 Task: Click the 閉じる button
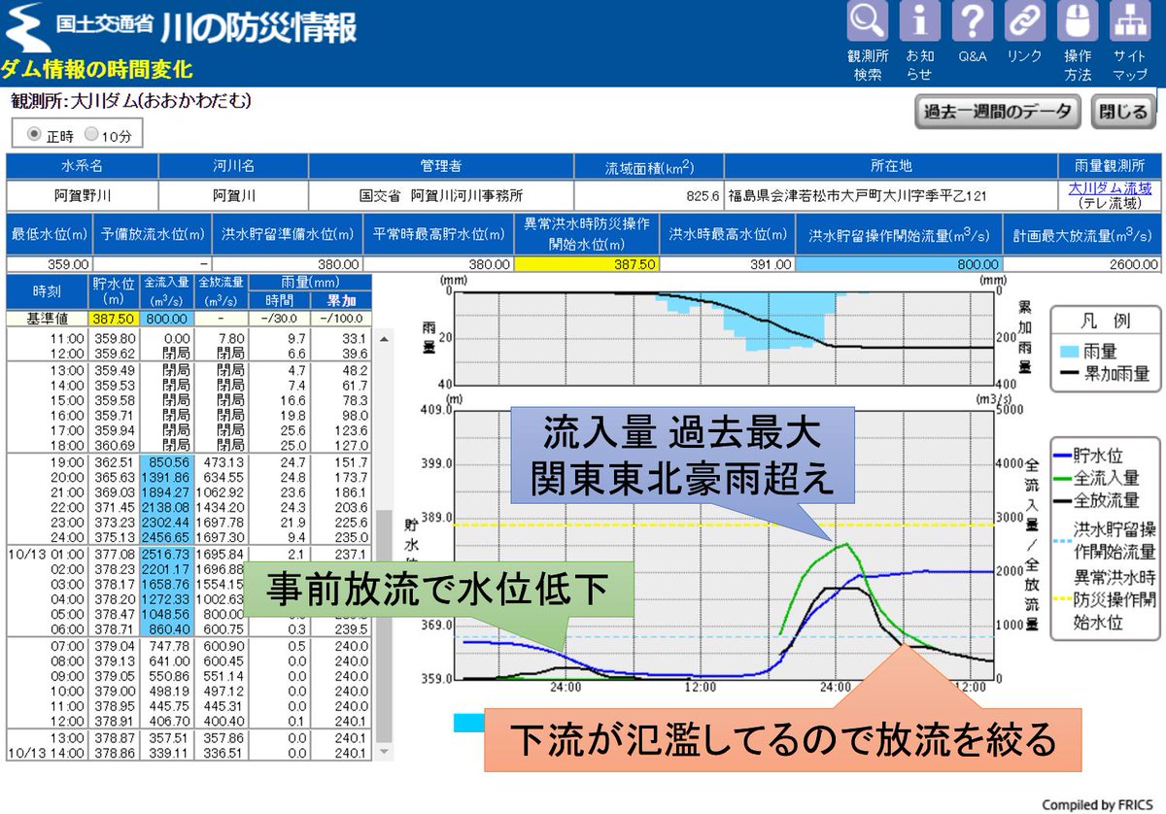pos(1123,112)
